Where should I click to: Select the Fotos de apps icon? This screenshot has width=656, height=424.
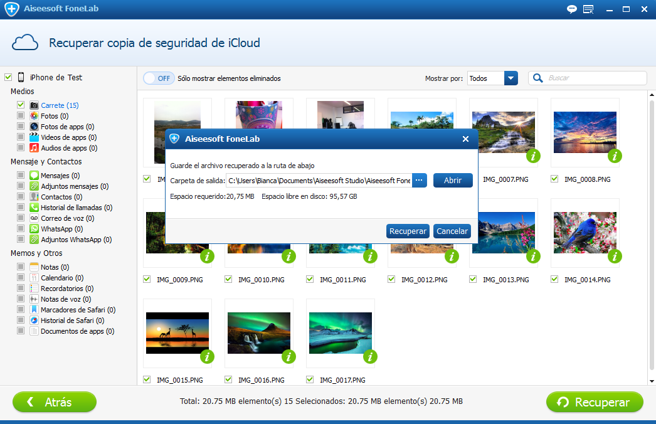[34, 127]
